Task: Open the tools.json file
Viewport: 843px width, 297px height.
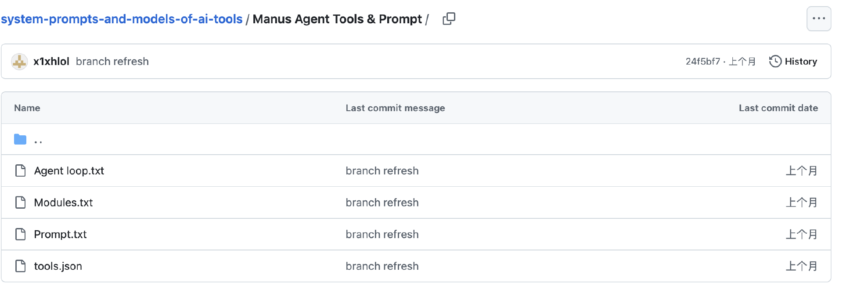Action: (58, 266)
